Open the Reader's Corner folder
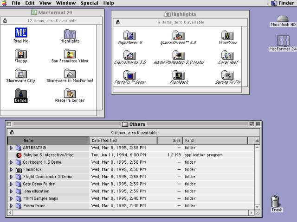Screen dimensions: 297x222 click(70, 93)
